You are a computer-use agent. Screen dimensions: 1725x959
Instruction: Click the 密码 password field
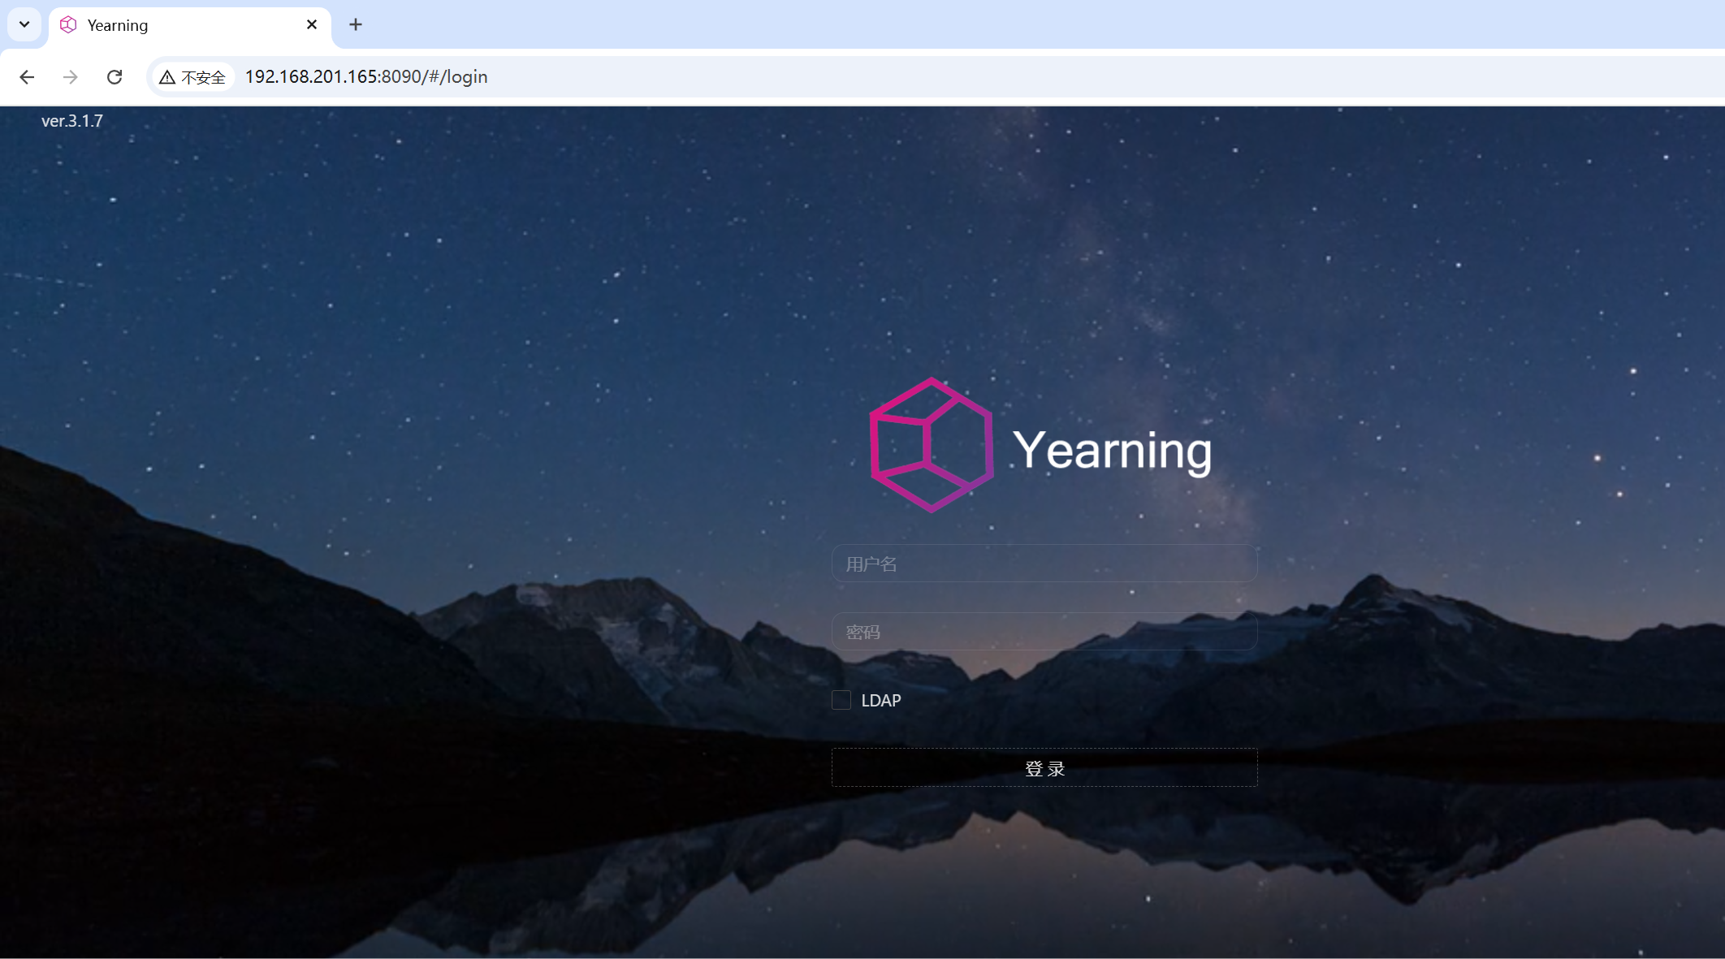pyautogui.click(x=1044, y=632)
